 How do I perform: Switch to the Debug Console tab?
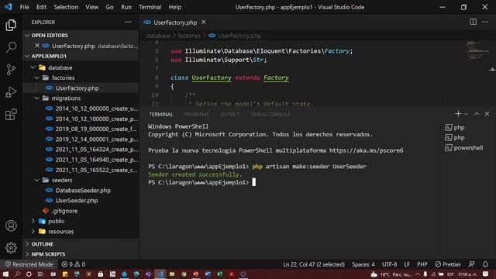pos(270,114)
